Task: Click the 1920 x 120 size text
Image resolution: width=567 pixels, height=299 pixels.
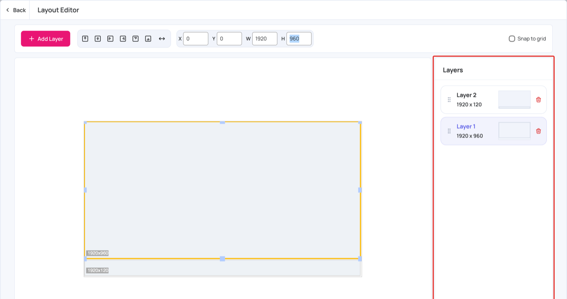Action: tap(469, 104)
